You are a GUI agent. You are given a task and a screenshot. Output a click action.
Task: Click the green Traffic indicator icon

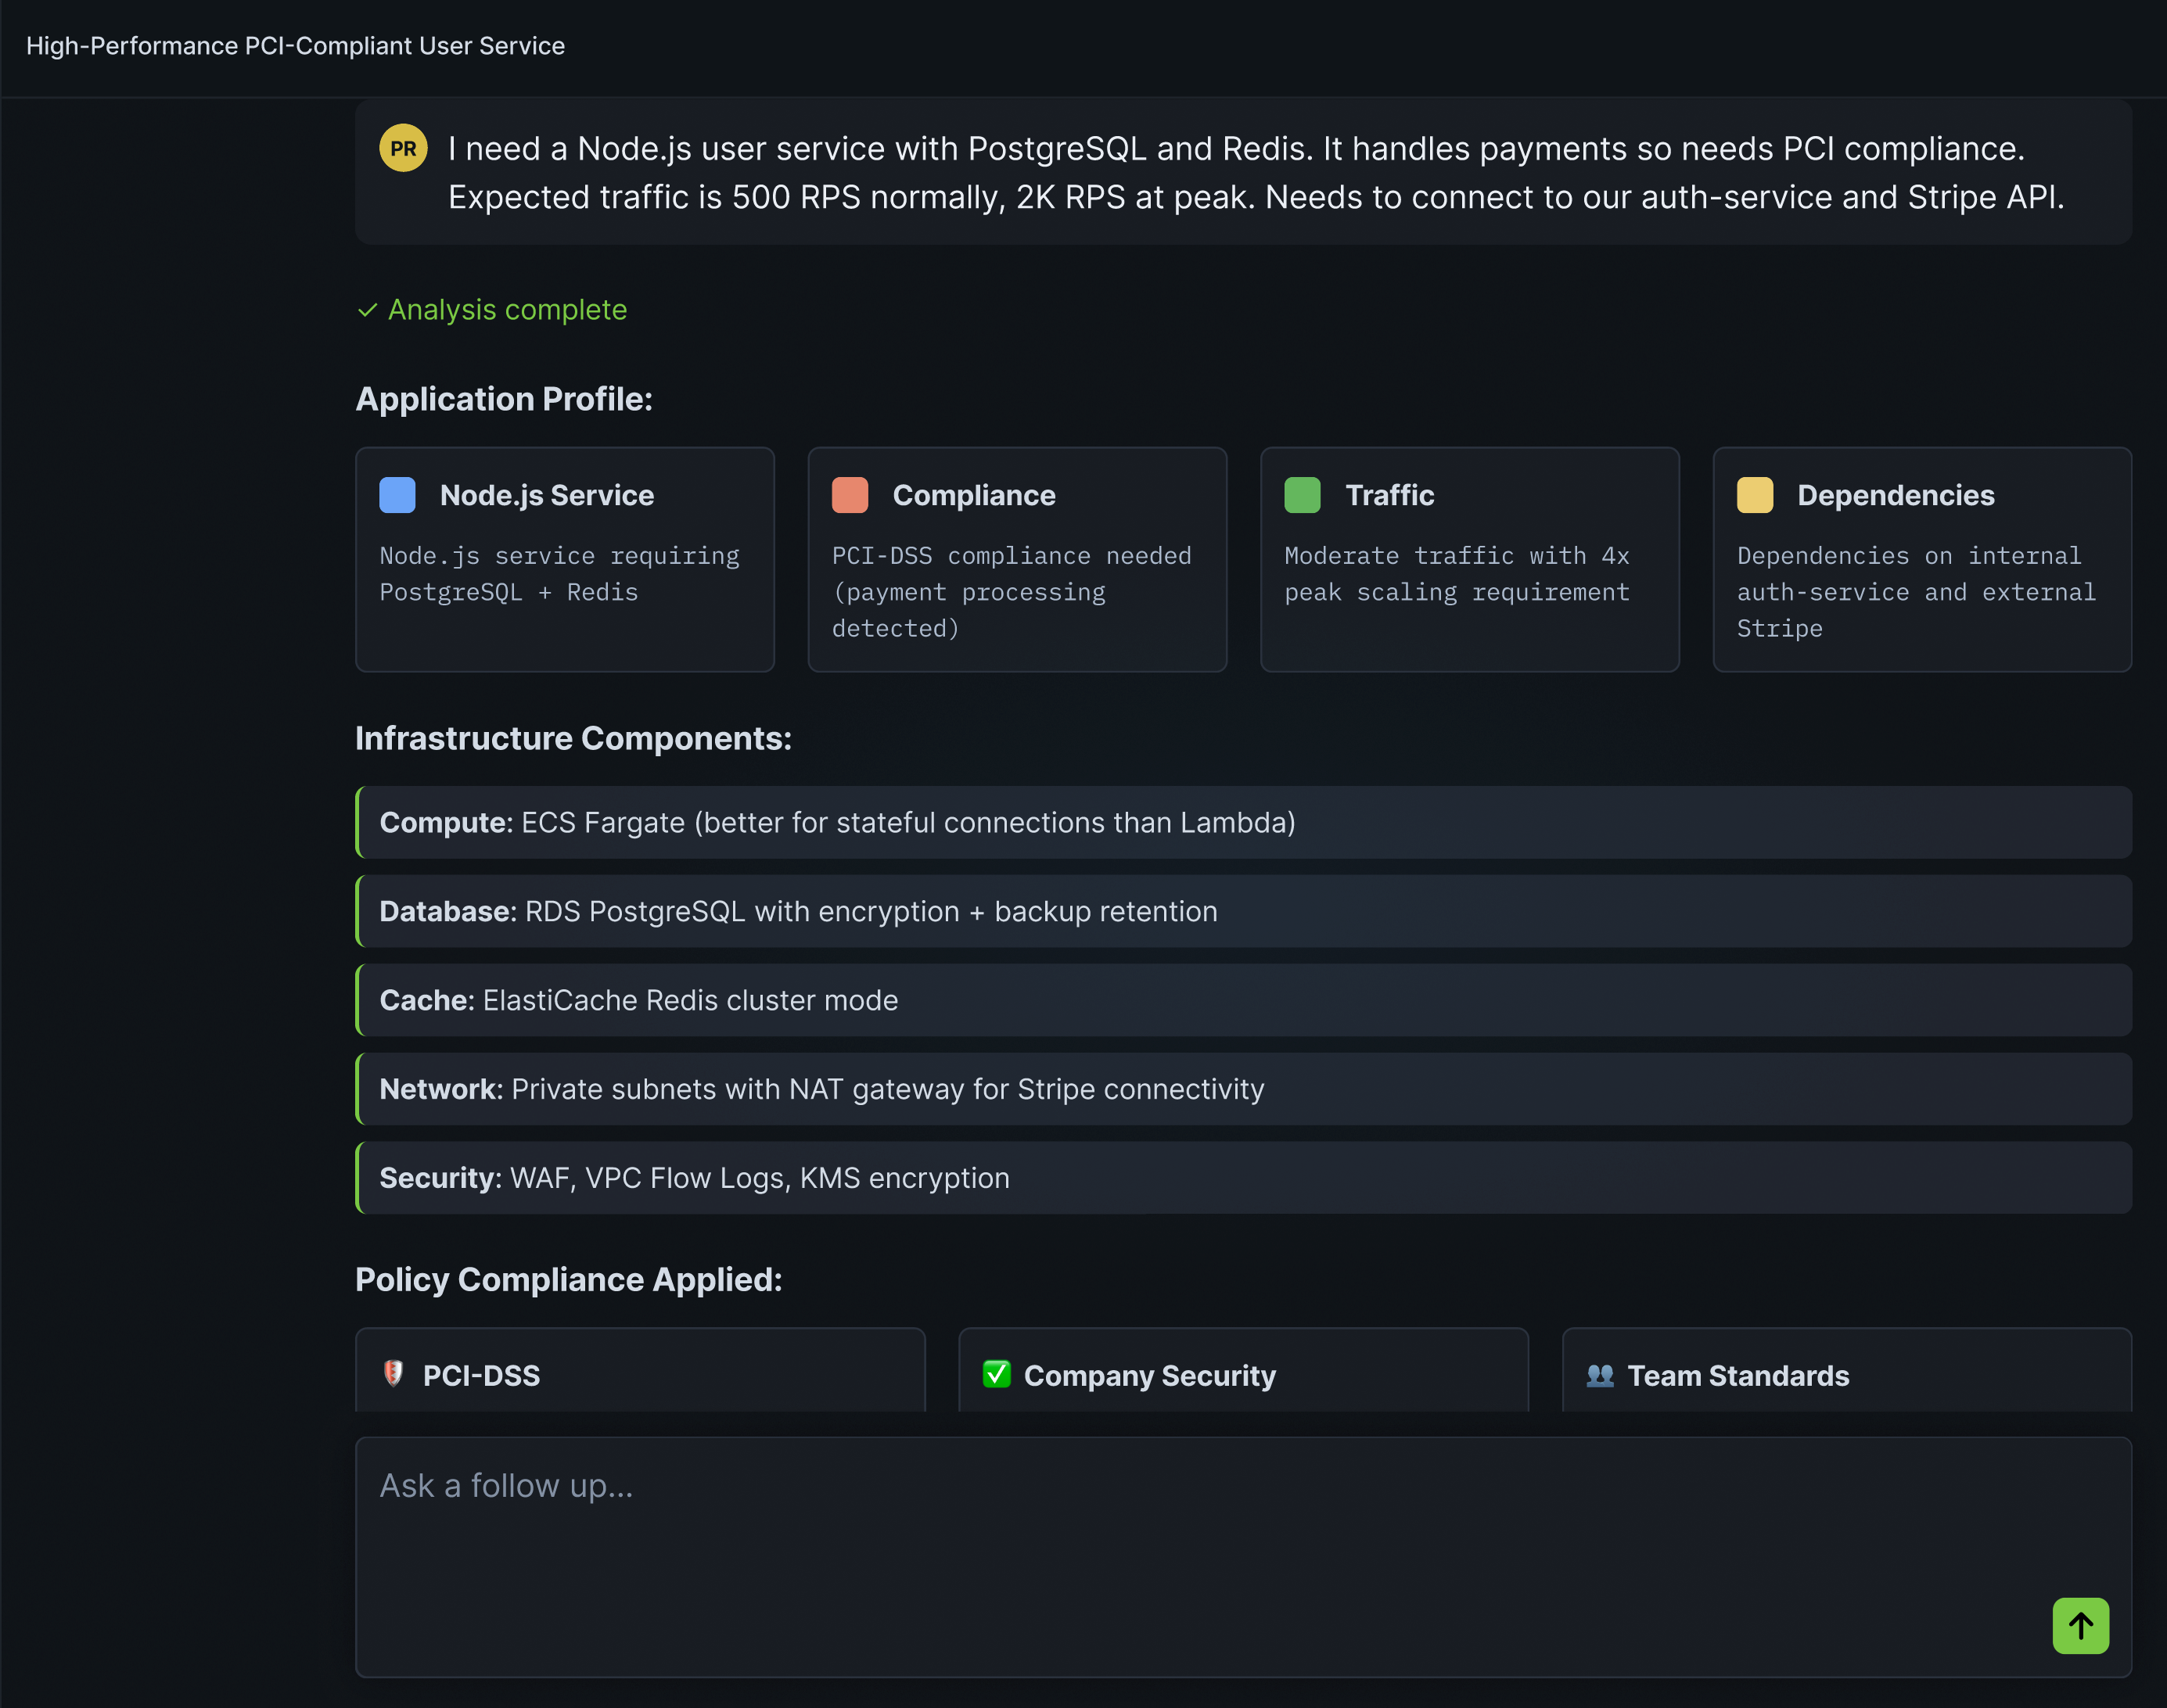pos(1302,494)
